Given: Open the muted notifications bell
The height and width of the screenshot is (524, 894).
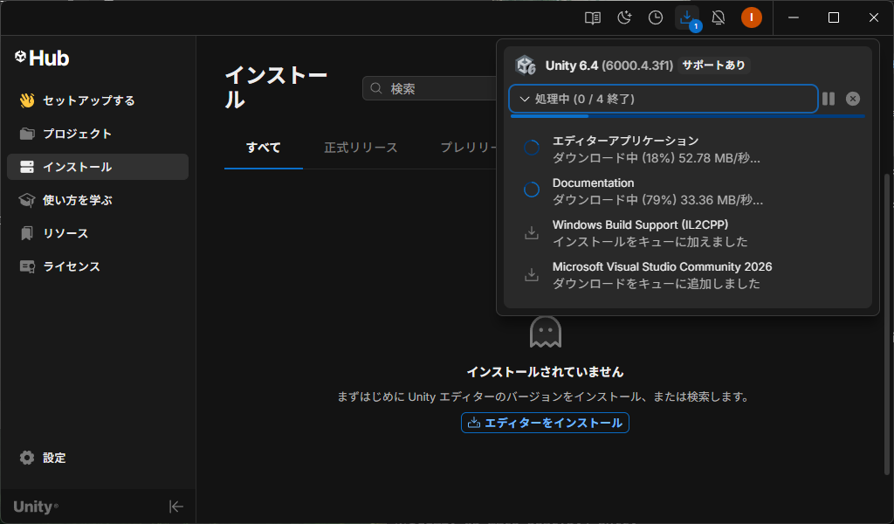Looking at the screenshot, I should 719,17.
